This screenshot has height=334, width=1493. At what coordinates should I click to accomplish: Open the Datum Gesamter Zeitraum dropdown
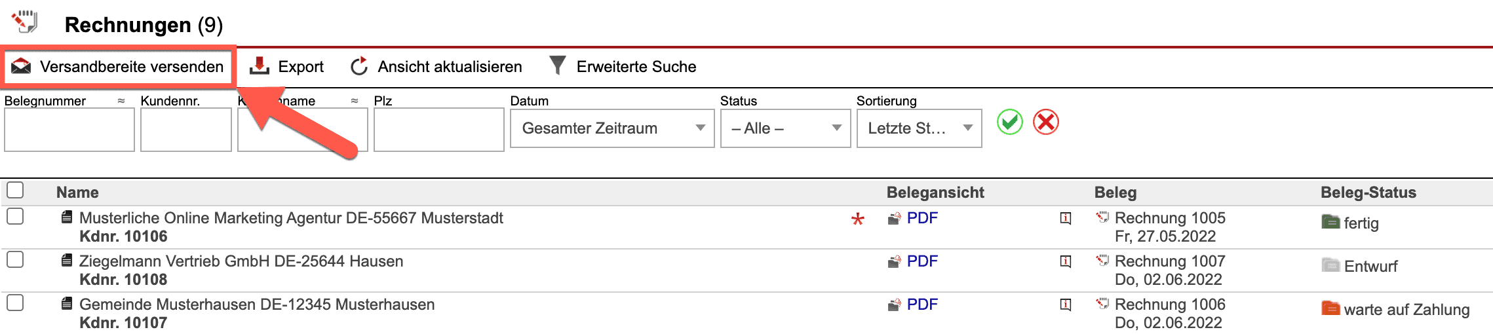[611, 128]
